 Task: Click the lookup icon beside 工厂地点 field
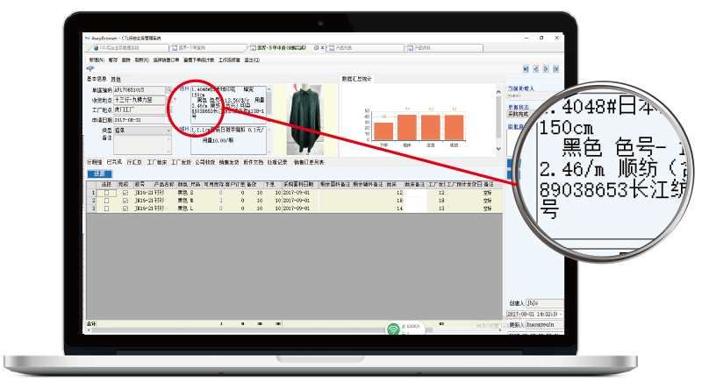169,110
